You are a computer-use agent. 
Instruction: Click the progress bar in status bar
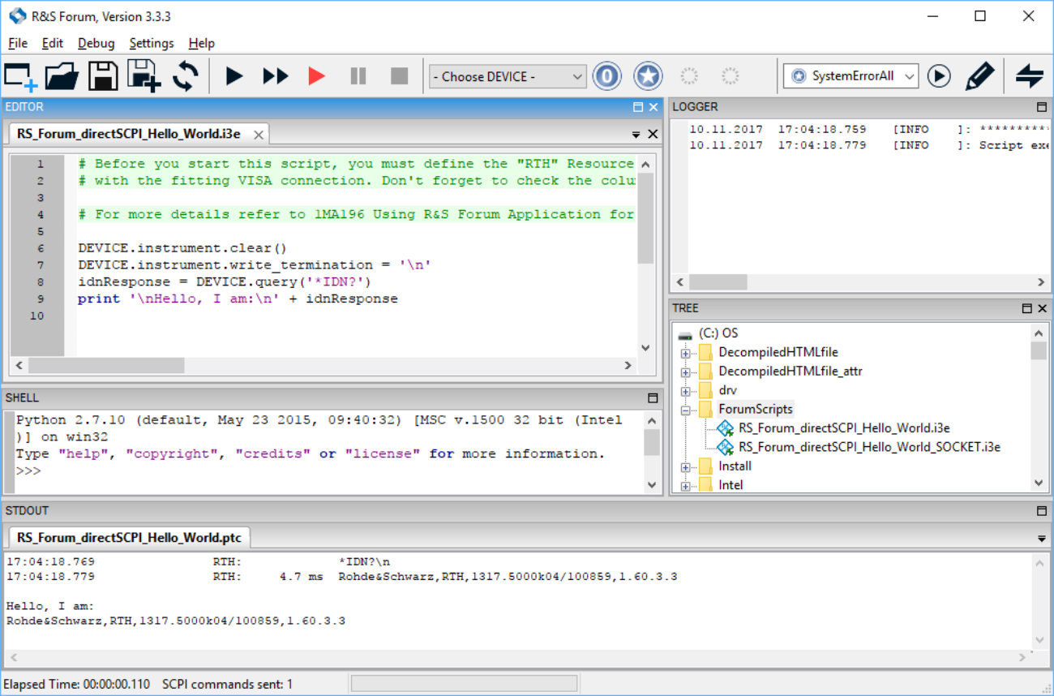464,685
